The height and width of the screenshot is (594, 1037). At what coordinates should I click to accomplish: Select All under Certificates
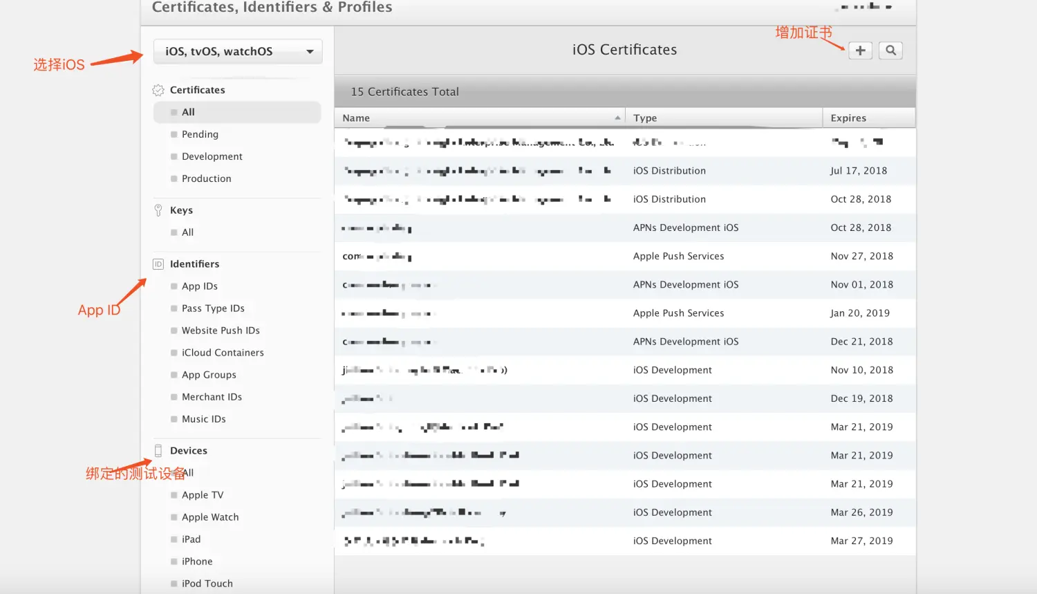click(237, 112)
